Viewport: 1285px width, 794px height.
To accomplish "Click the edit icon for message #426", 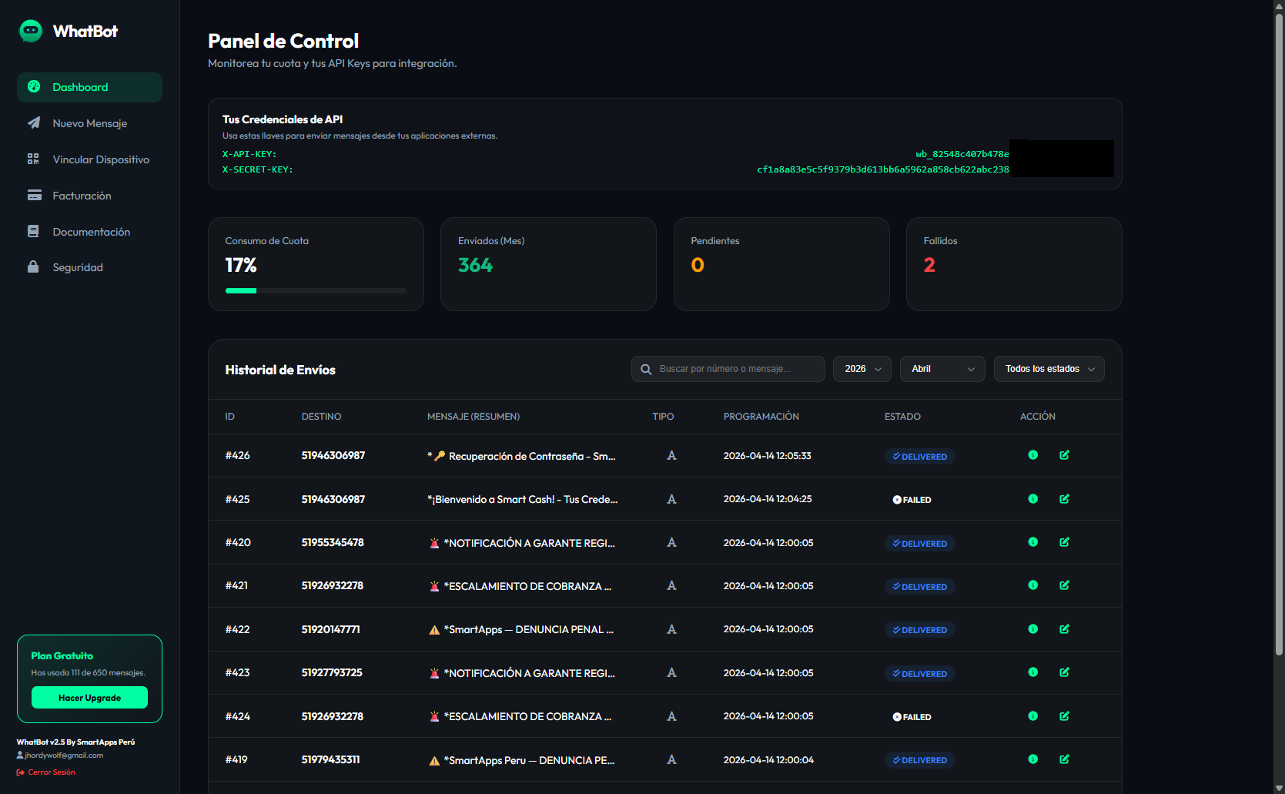I will (x=1064, y=455).
